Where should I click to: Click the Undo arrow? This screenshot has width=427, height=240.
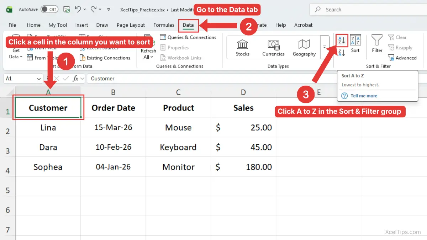click(x=79, y=9)
